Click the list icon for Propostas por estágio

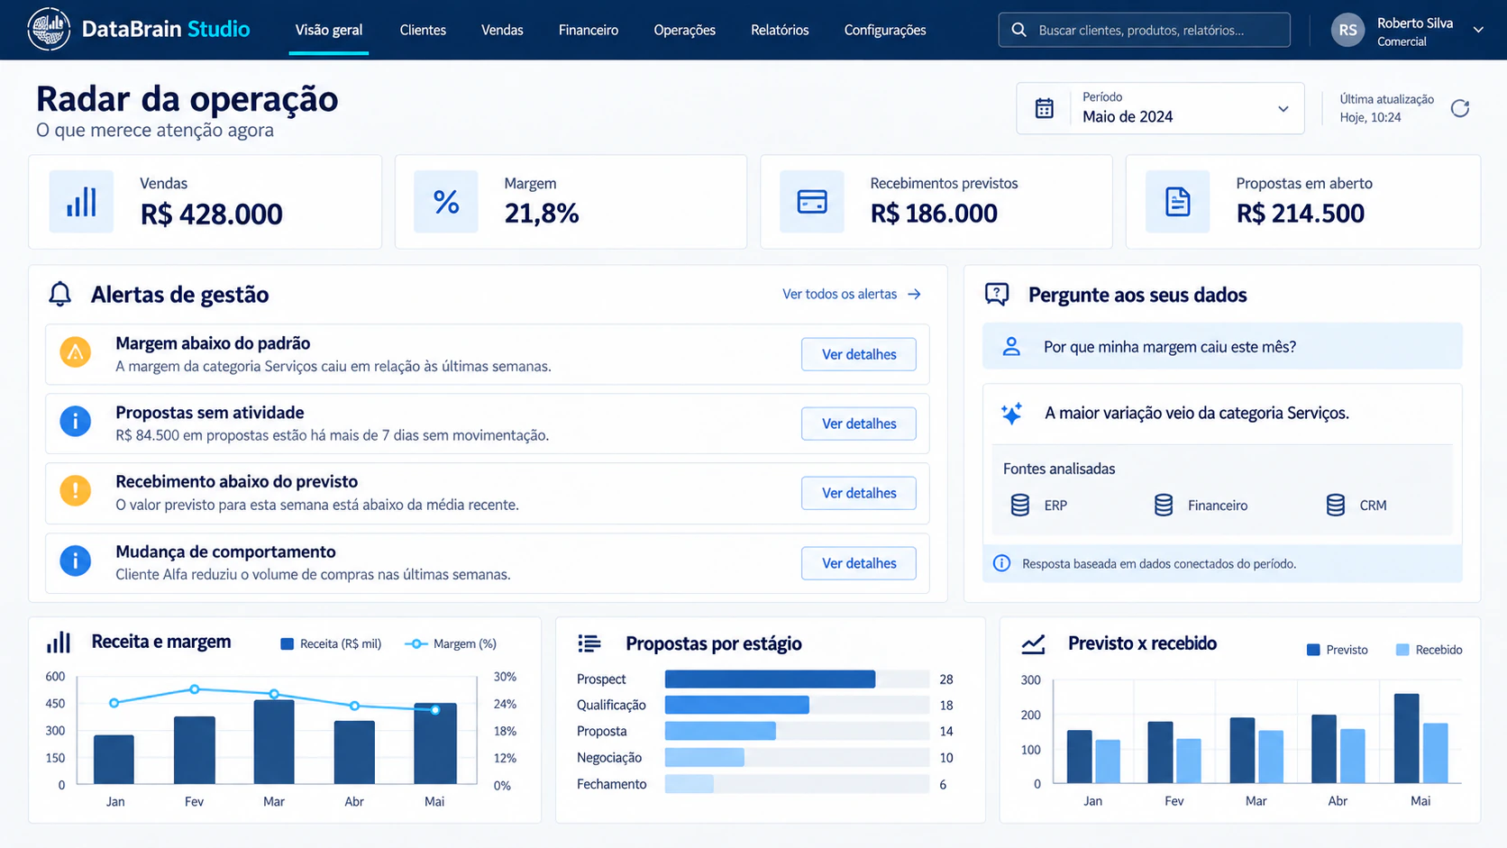[589, 643]
